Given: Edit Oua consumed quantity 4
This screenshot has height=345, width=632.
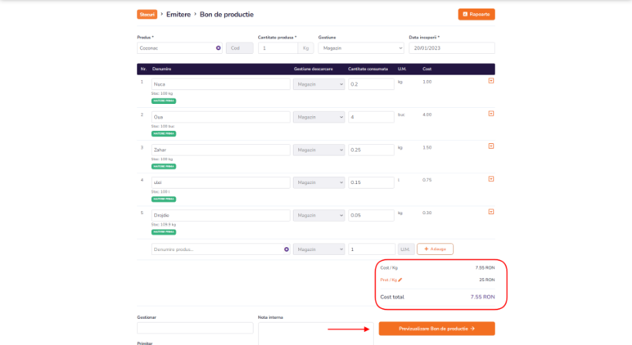Looking at the screenshot, I should coord(371,117).
